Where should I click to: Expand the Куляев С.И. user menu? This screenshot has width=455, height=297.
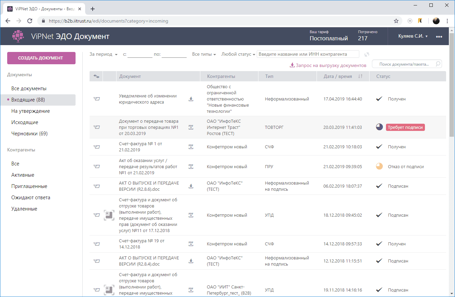tap(413, 36)
